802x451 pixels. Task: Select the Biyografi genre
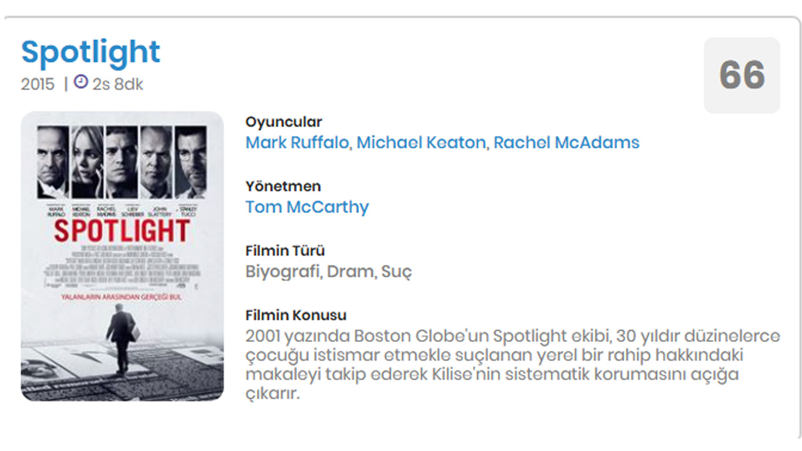tap(282, 272)
